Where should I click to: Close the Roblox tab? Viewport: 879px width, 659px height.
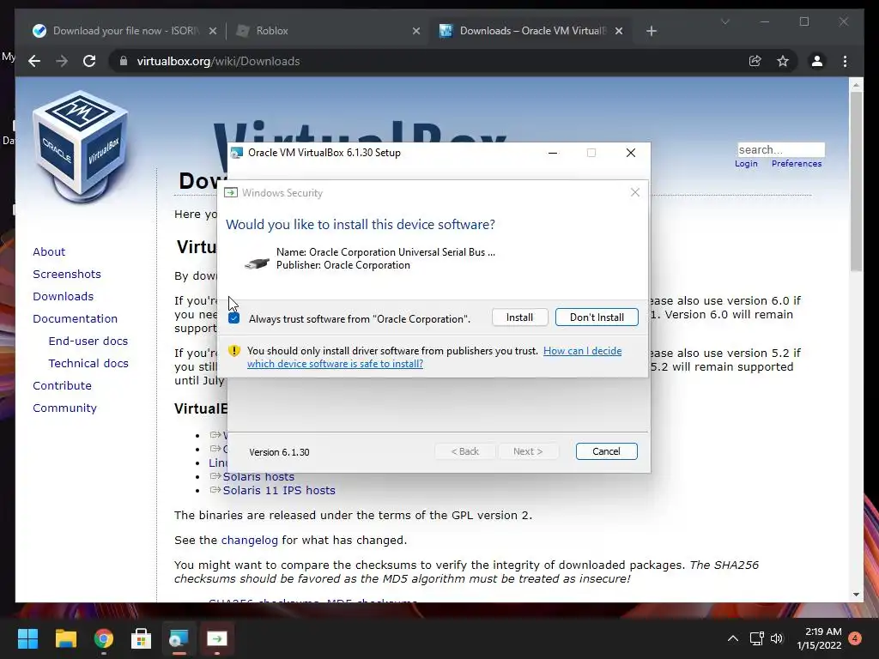pos(416,31)
